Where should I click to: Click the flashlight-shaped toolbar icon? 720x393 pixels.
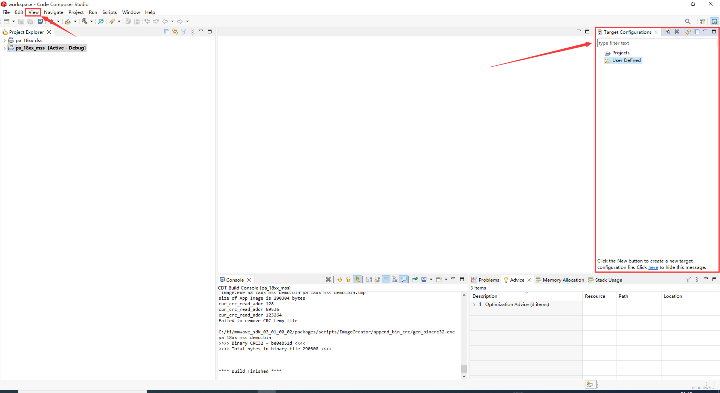click(112, 21)
